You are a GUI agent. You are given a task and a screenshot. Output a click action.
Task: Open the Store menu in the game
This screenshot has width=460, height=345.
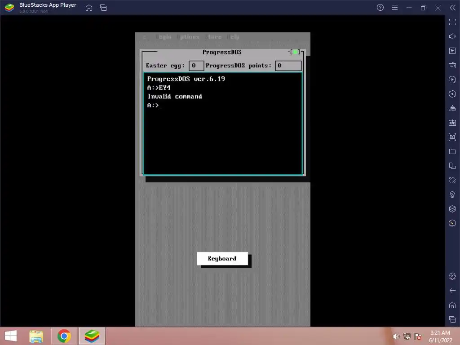pos(213,37)
